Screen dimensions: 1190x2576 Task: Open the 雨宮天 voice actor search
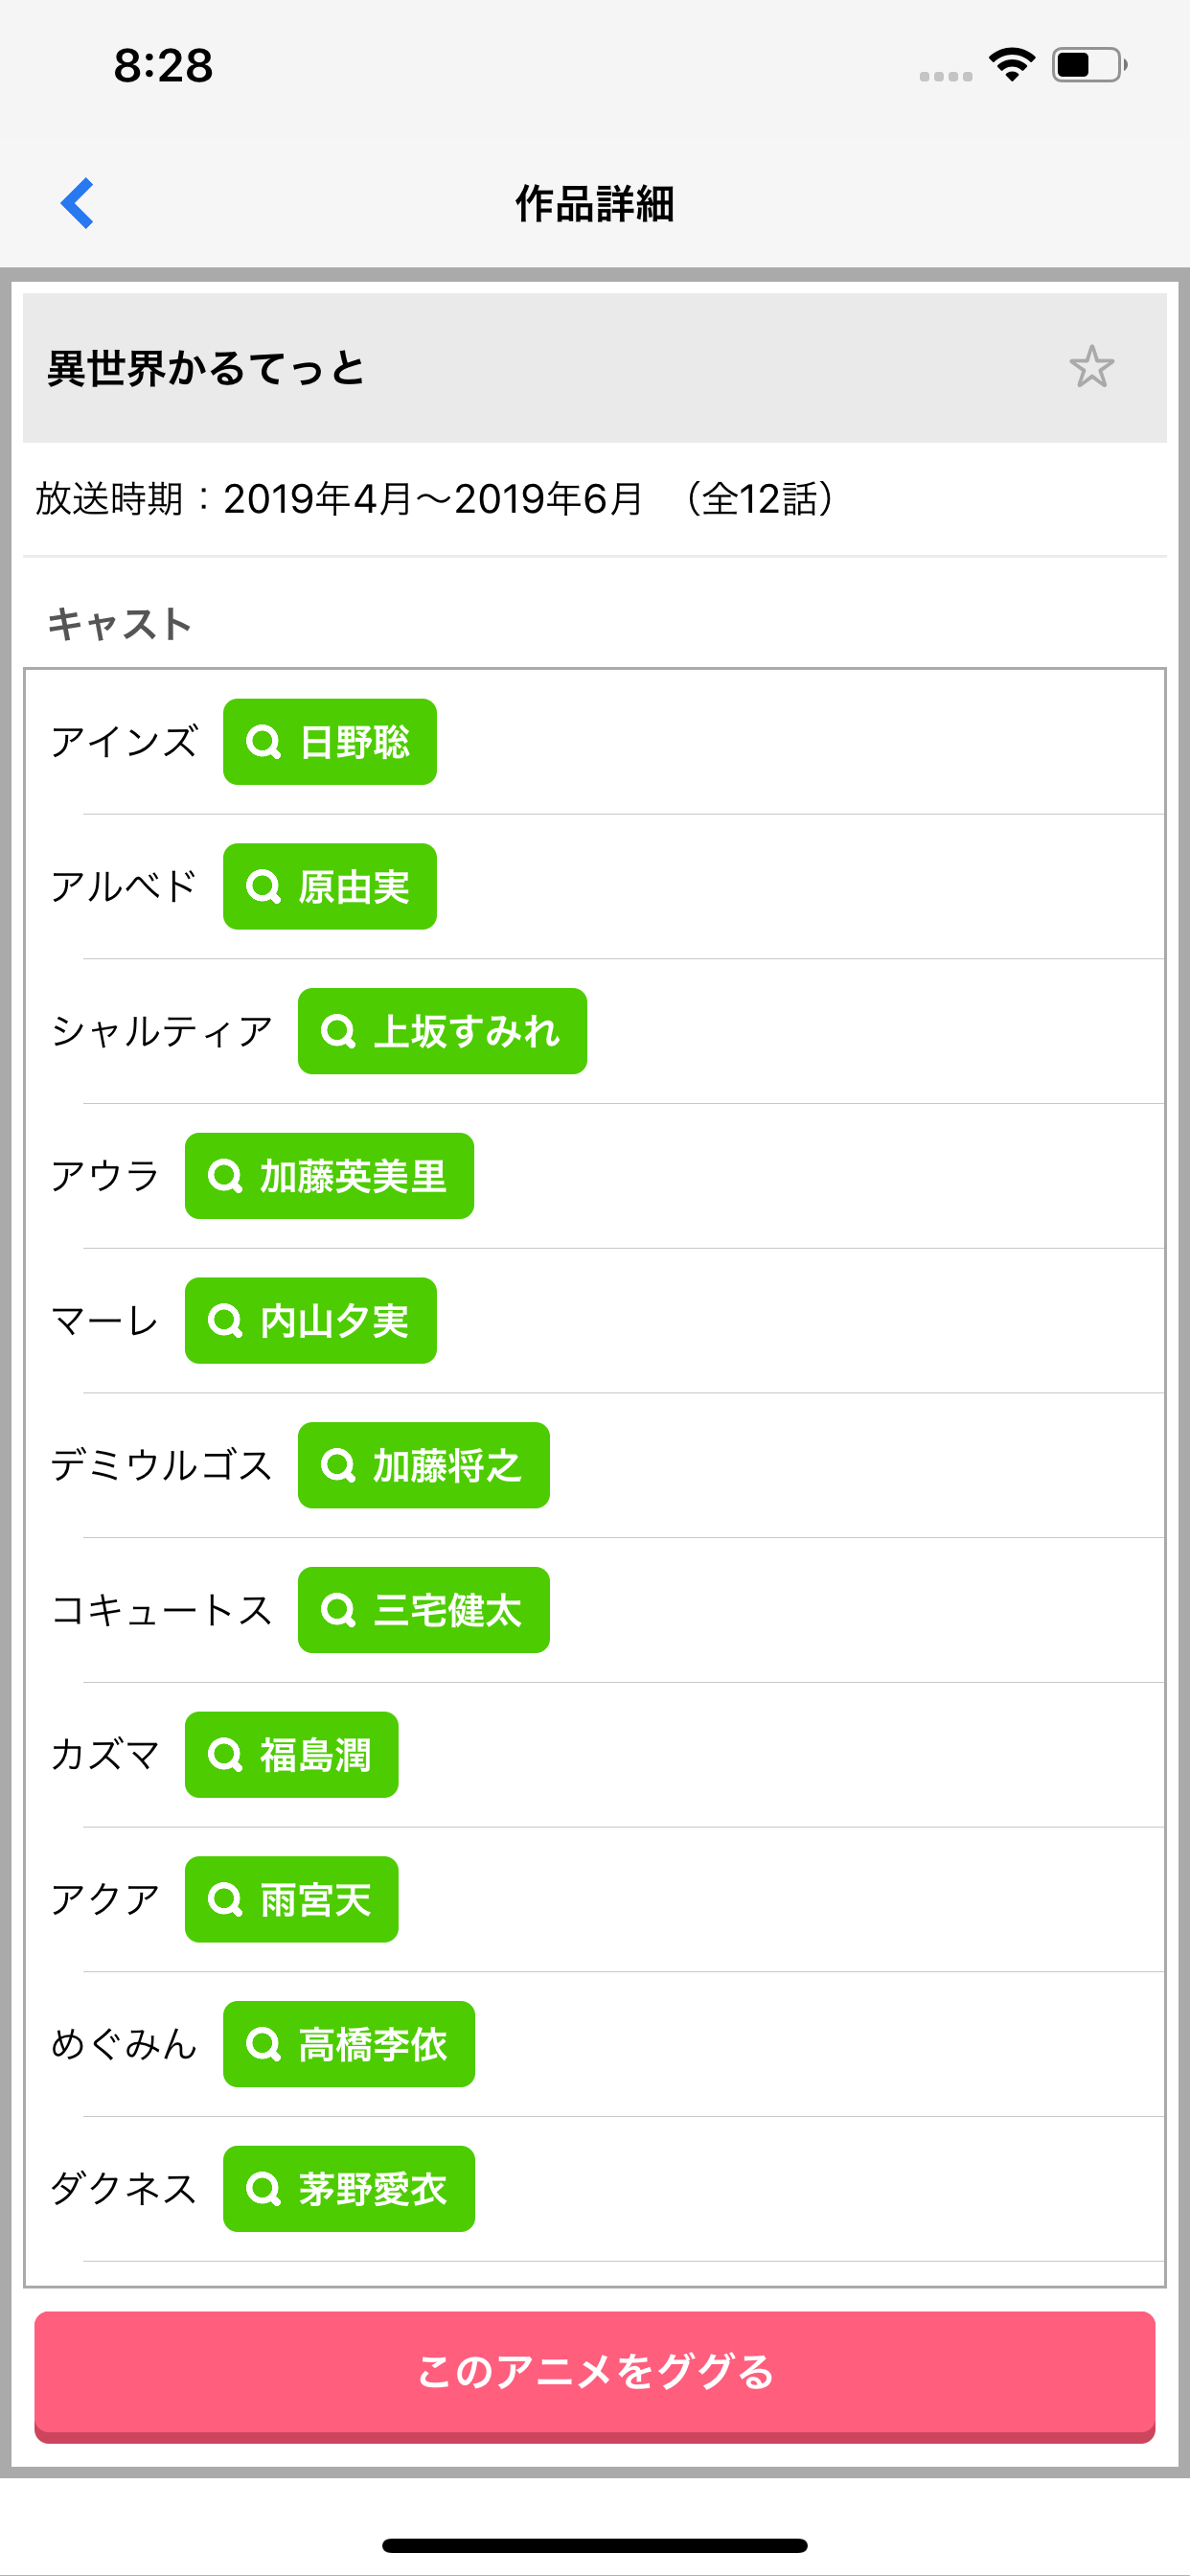tap(292, 1900)
